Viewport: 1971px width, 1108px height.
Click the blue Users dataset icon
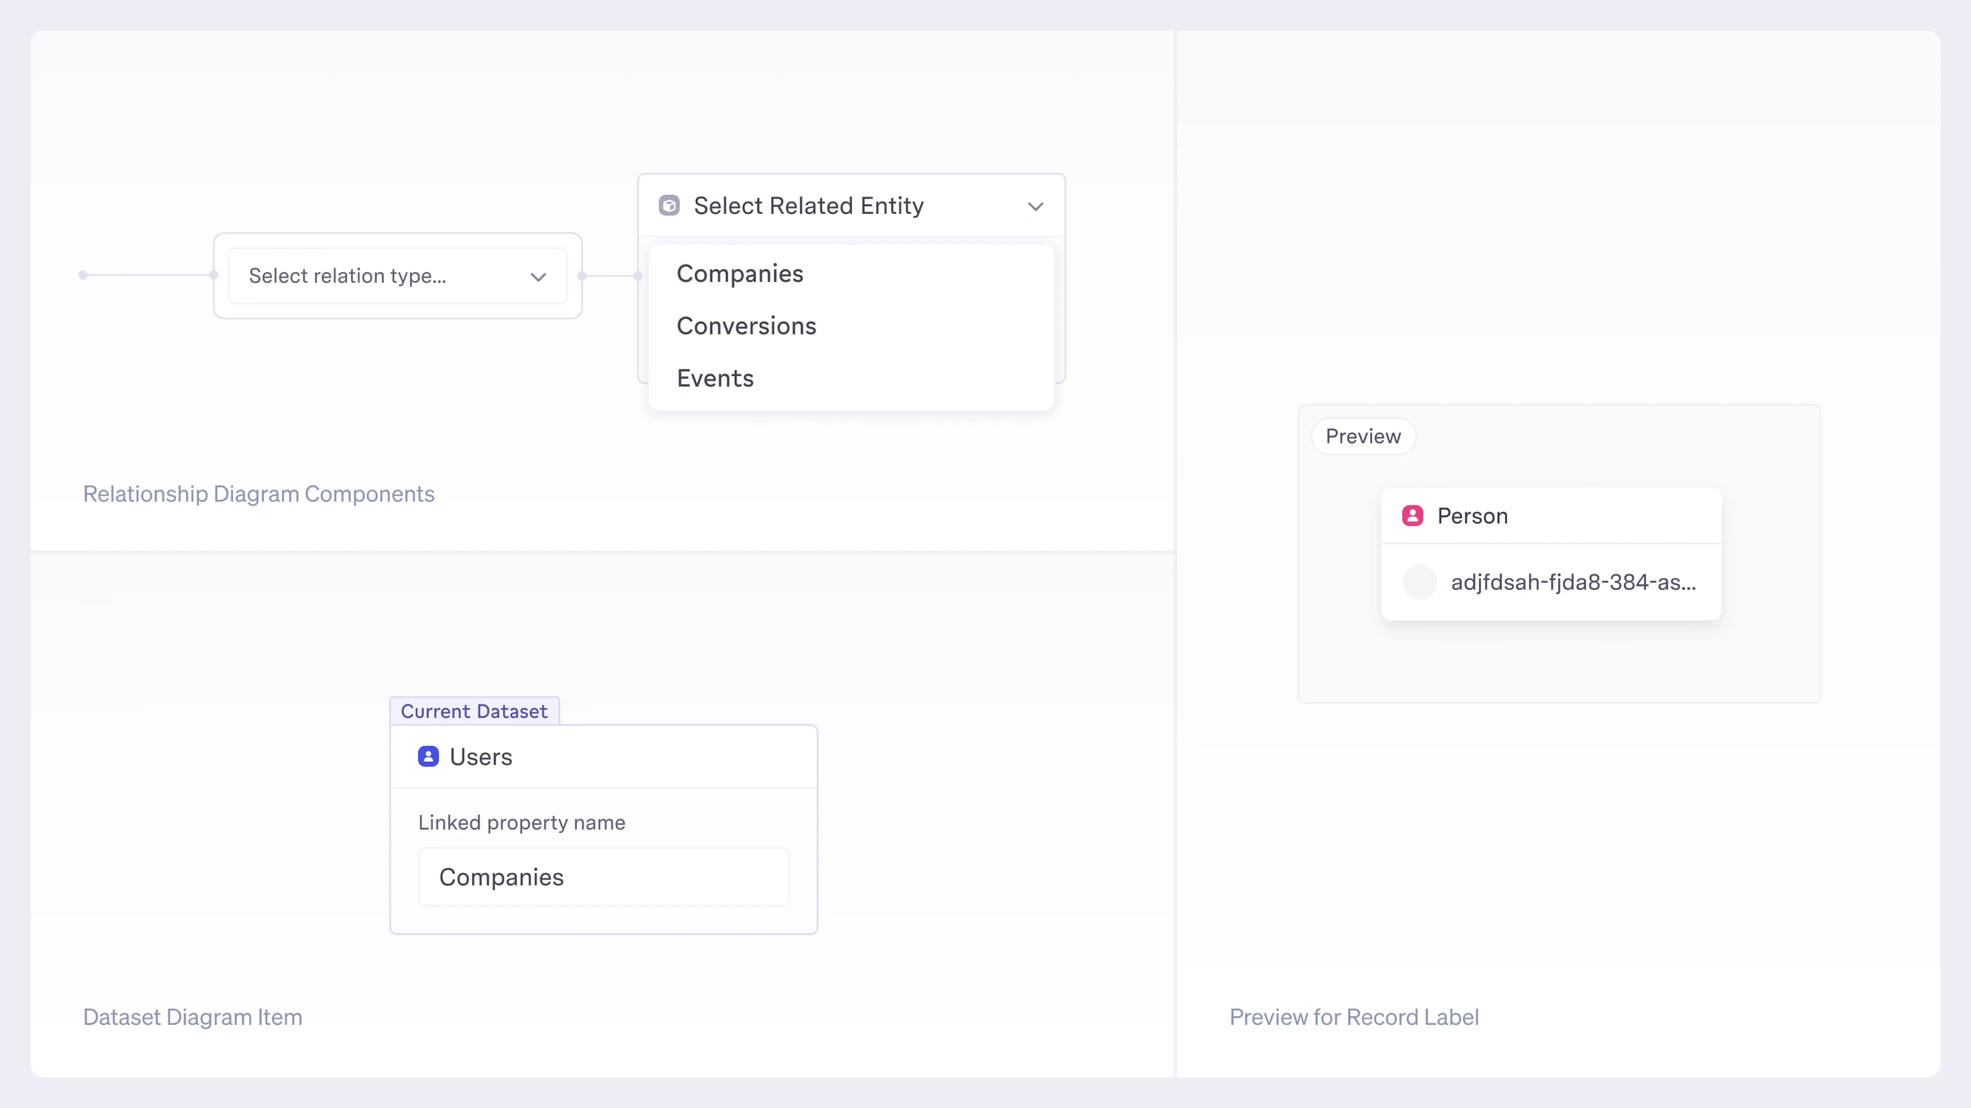coord(429,756)
